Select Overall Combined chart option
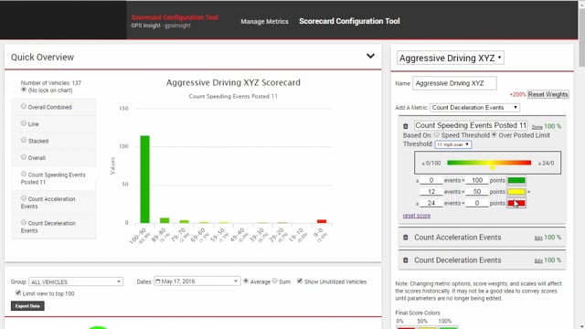The height and width of the screenshot is (329, 585). [x=24, y=106]
